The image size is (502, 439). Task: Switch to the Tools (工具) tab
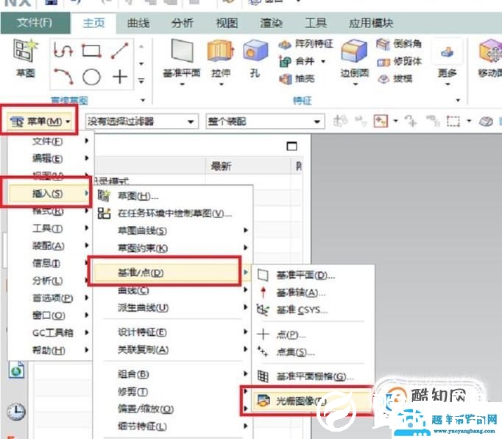315,23
